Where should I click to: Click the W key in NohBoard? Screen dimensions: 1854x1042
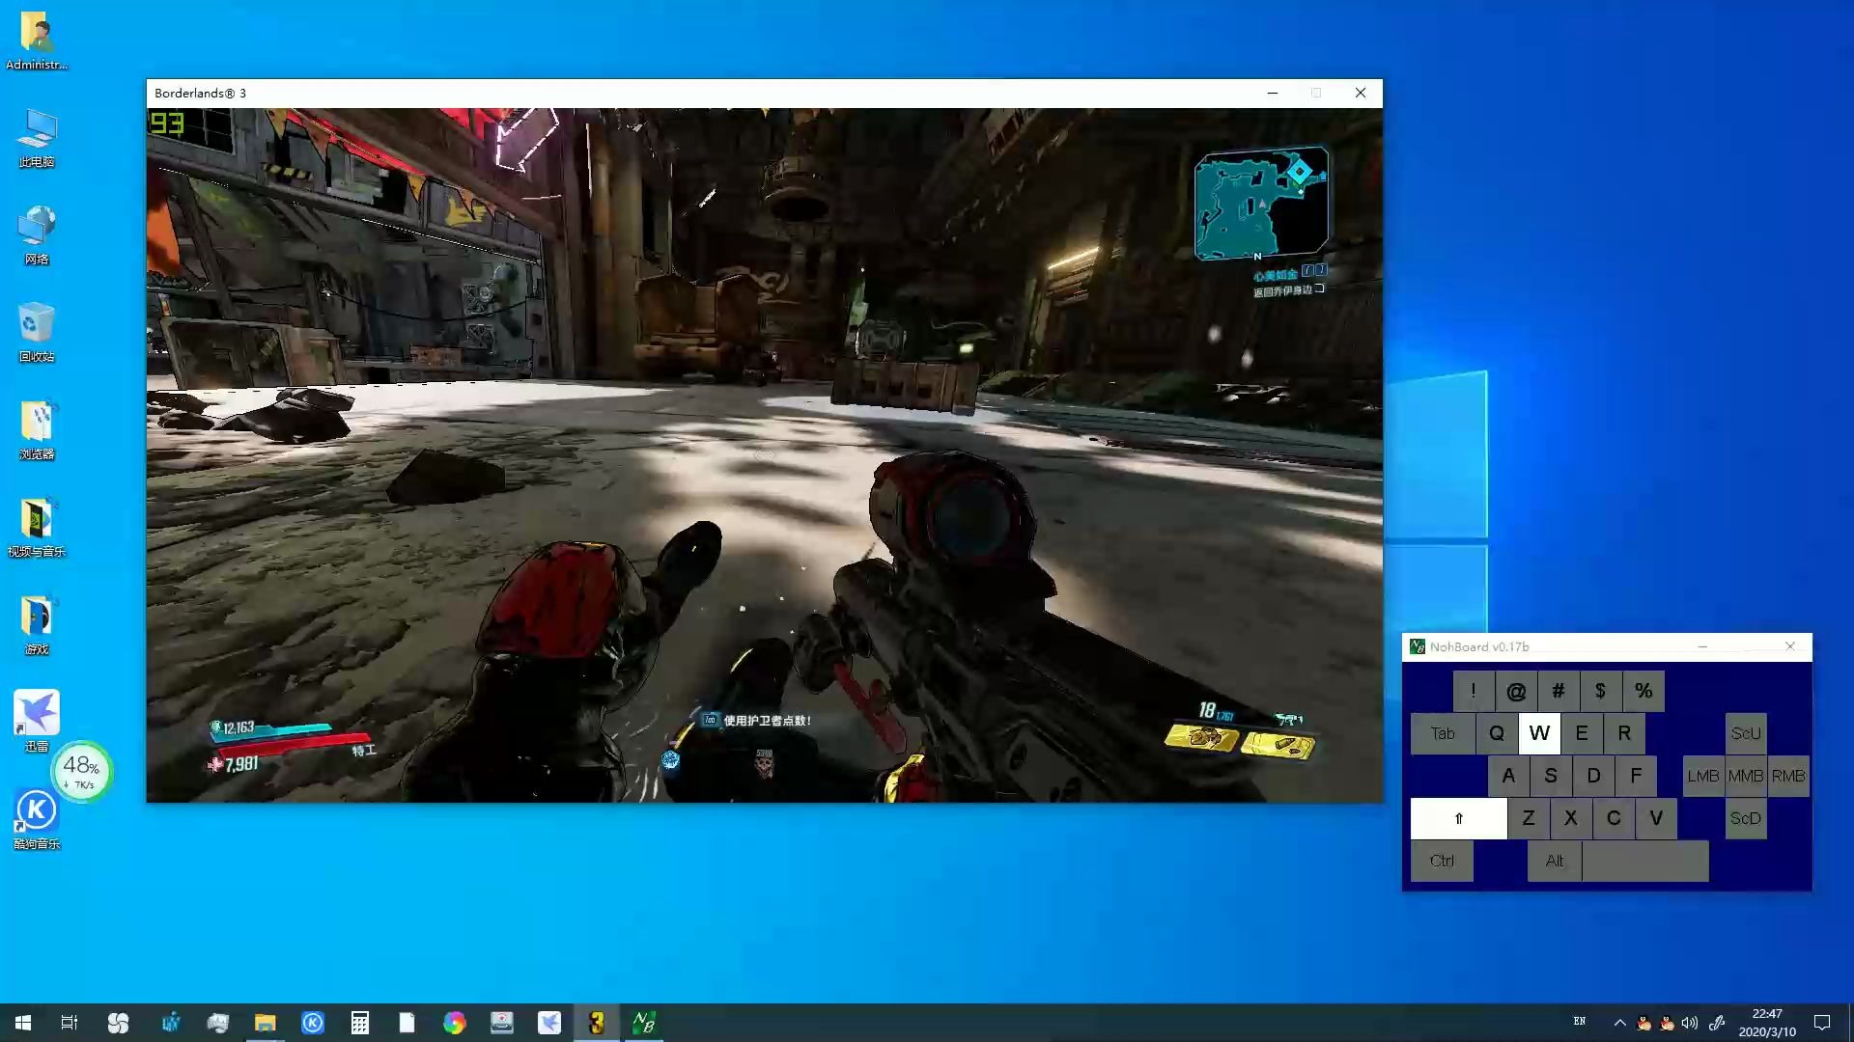(x=1539, y=733)
